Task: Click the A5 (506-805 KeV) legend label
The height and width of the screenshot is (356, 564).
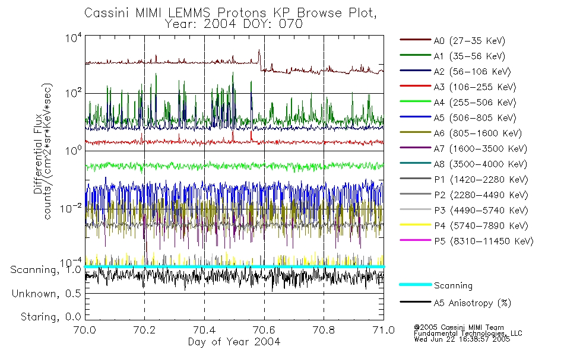Action: pos(475,118)
